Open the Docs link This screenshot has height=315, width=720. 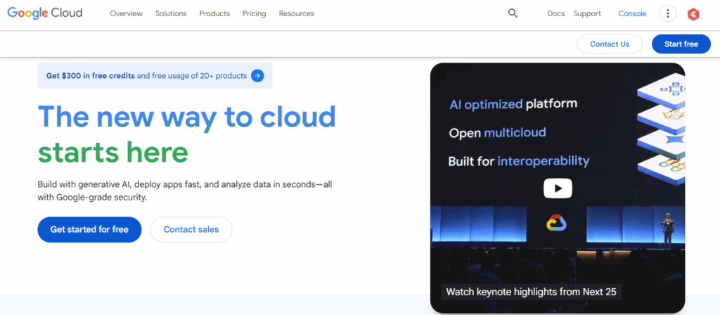[556, 14]
